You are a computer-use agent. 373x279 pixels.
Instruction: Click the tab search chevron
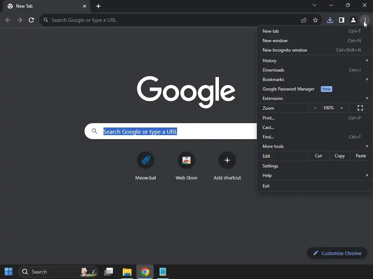coord(314,5)
